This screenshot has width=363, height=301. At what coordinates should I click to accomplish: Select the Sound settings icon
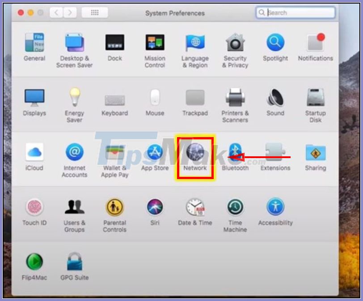pos(275,97)
